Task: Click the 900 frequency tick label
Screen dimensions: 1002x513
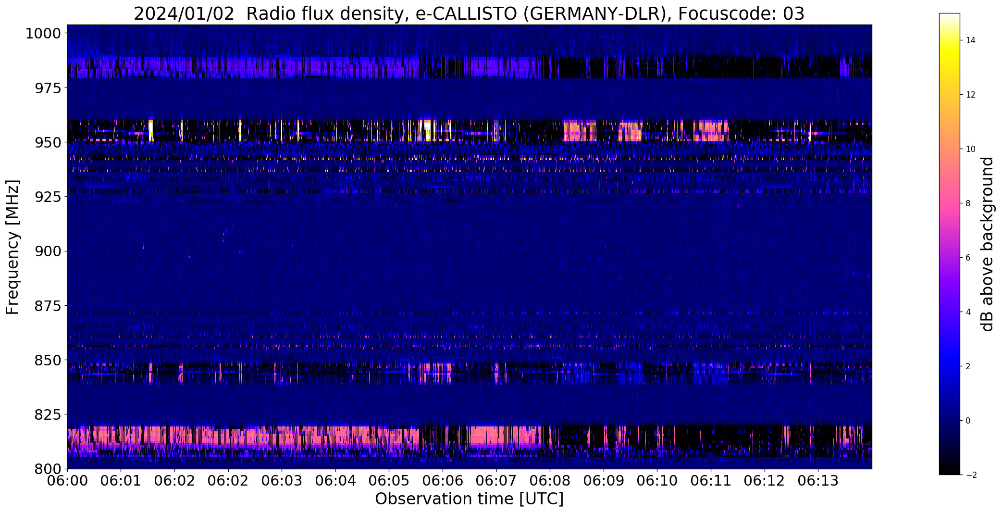Action: coord(48,251)
